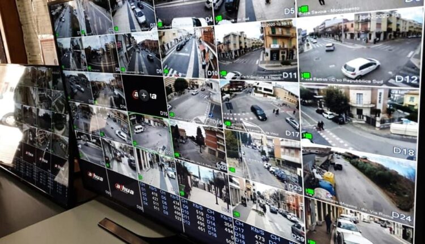Click the D12 channel label

click(406, 79)
